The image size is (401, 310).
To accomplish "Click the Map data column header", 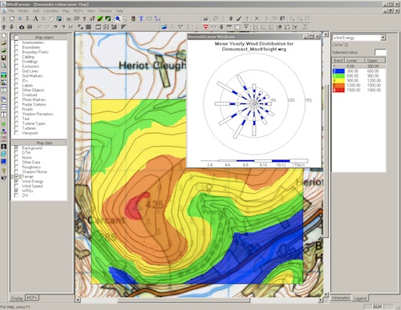I will (x=44, y=143).
